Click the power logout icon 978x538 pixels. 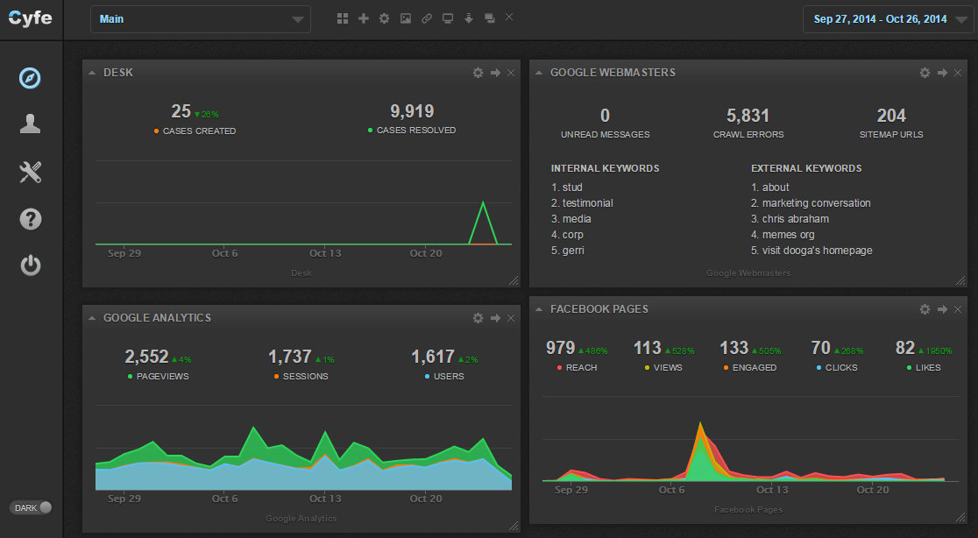31,265
